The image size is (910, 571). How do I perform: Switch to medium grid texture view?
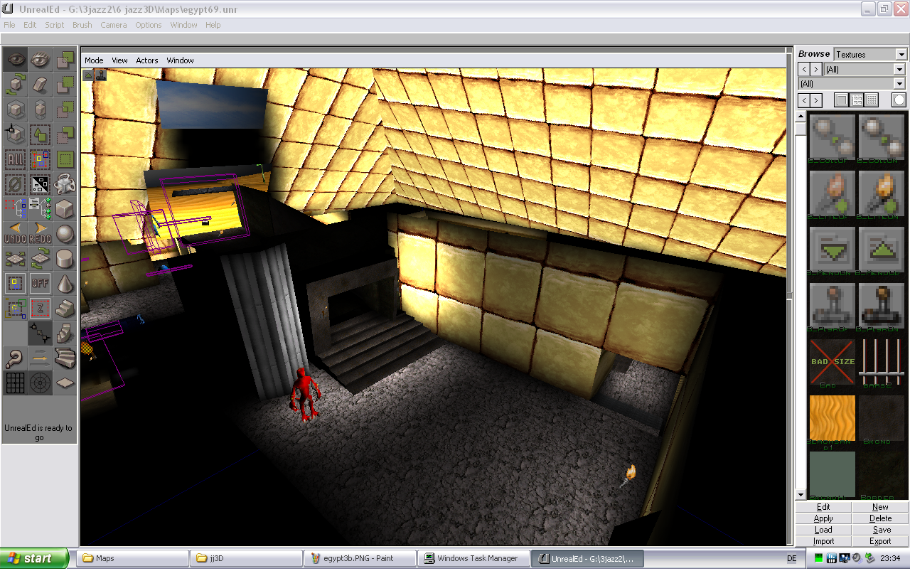[857, 100]
